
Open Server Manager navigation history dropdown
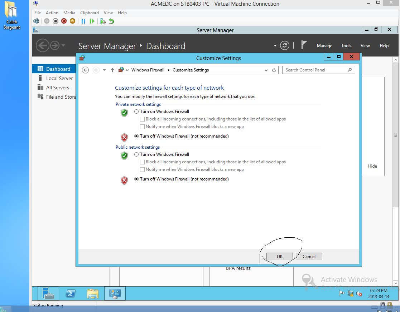(x=63, y=46)
